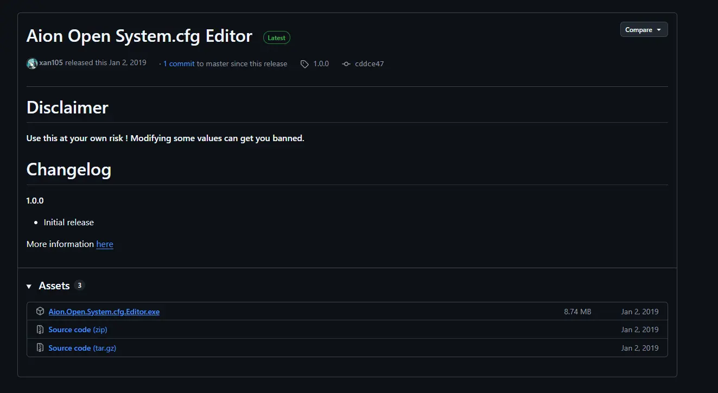Follow the 'here' more information link
The width and height of the screenshot is (718, 393).
tap(105, 244)
